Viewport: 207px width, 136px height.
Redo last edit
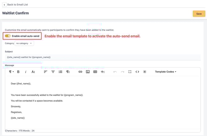pos(123,72)
